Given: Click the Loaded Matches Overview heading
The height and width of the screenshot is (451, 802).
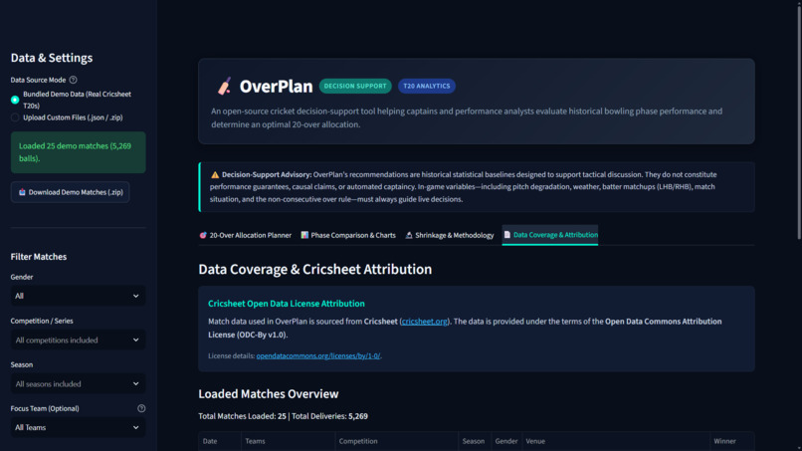Looking at the screenshot, I should pos(269,393).
